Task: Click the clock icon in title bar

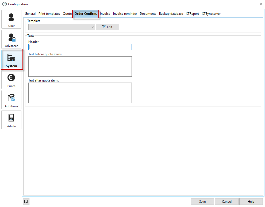Action: pyautogui.click(x=4, y=4)
